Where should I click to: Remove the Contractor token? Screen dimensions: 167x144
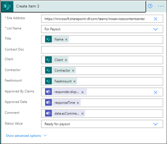73,71
